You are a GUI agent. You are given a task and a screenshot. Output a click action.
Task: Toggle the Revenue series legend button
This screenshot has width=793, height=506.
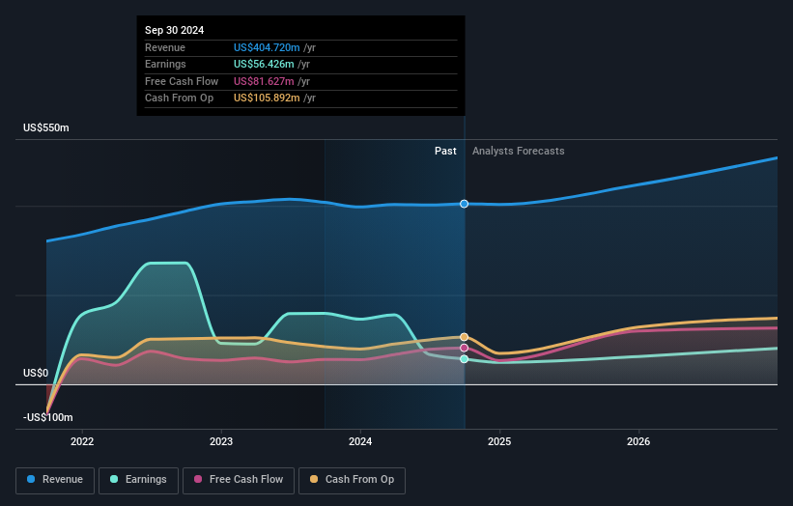coord(55,480)
